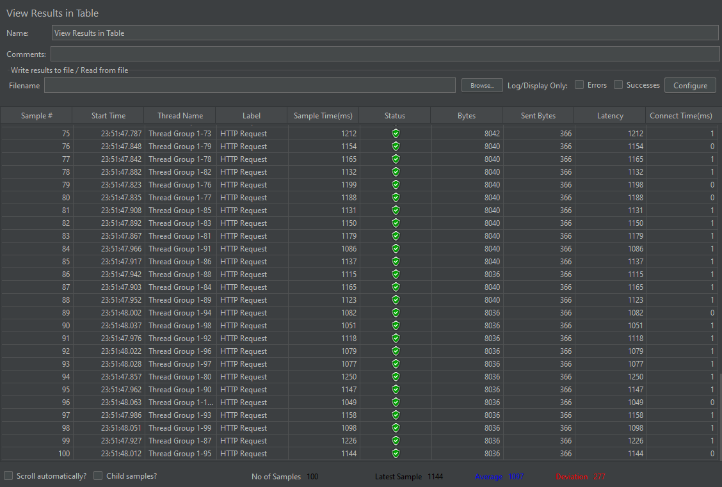Click the Latest Sample value 1144
This screenshot has width=722, height=487.
435,476
